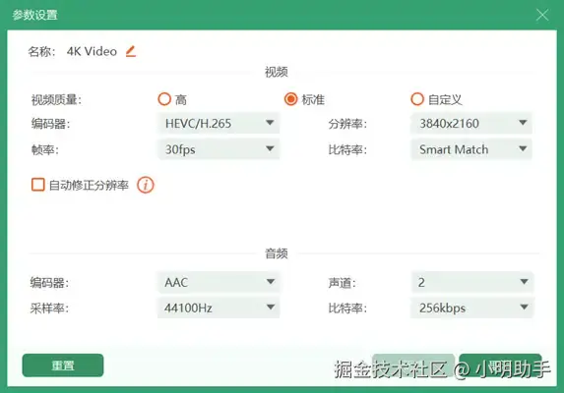Expand the 3840x2160 resolution dropdown
564x393 pixels.
tap(471, 123)
